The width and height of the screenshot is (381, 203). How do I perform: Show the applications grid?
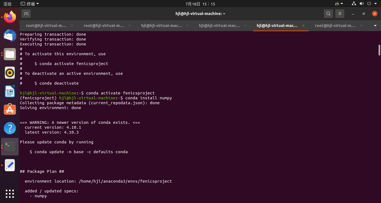pos(10,194)
